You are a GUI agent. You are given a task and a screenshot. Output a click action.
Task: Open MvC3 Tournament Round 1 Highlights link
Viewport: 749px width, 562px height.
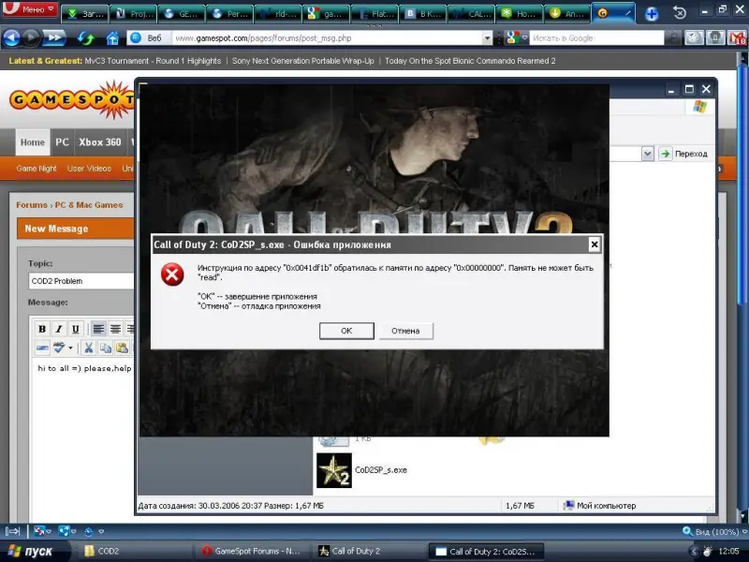point(153,61)
